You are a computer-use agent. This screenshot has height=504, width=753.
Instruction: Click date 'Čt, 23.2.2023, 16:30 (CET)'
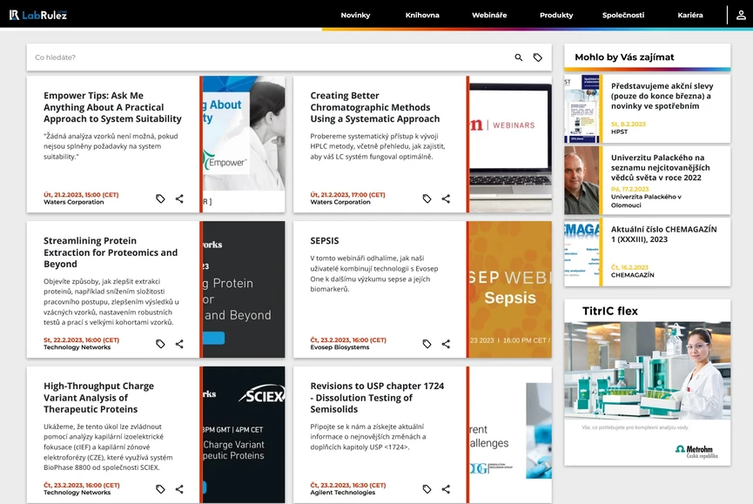(x=347, y=485)
